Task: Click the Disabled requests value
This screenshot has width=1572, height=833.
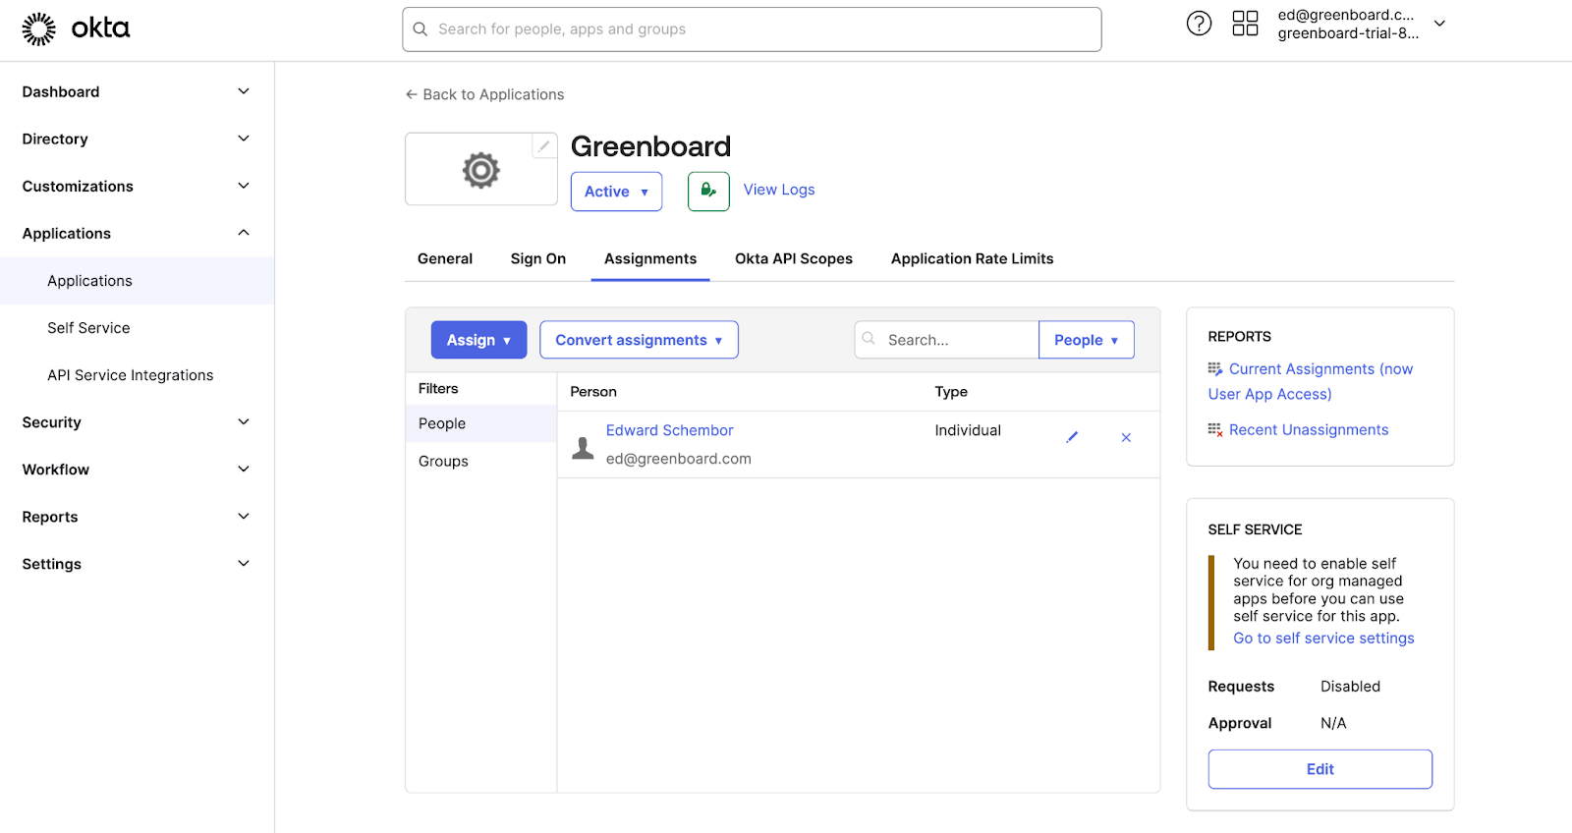Action: click(x=1350, y=687)
